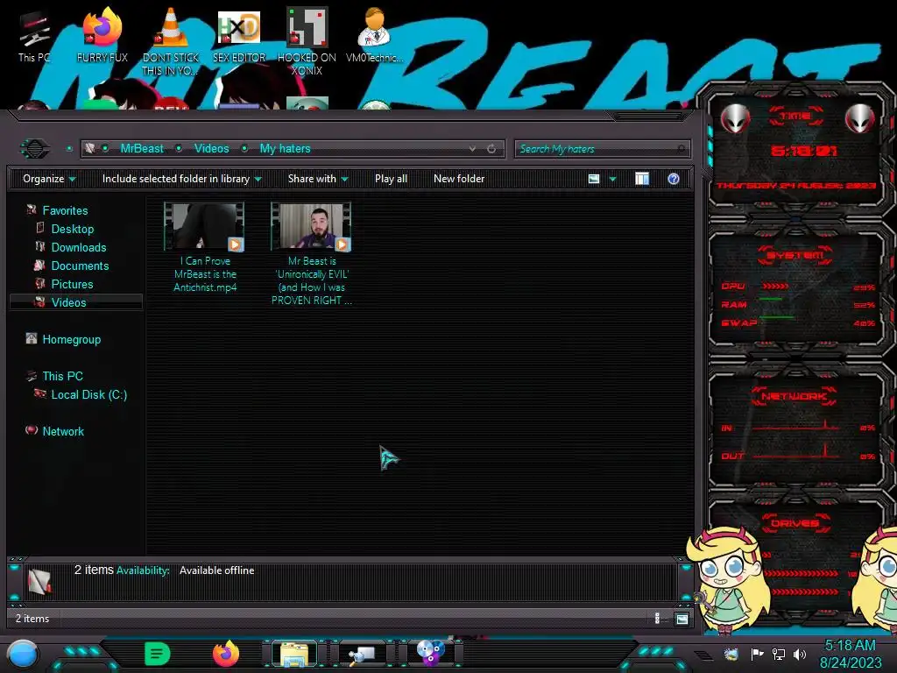This screenshot has height=673, width=897.
Task: Open This PC desktop icon
Action: (34, 37)
